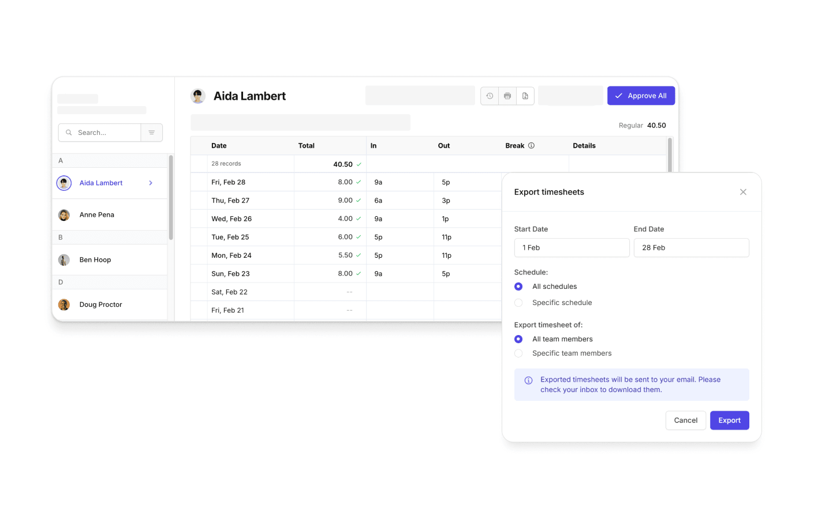
Task: Choose Specific team members radio option
Action: pyautogui.click(x=518, y=353)
